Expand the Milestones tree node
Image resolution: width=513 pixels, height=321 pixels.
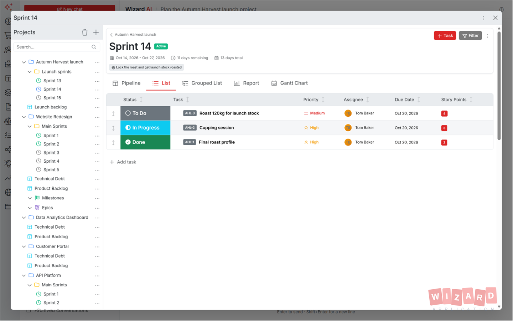coord(30,198)
